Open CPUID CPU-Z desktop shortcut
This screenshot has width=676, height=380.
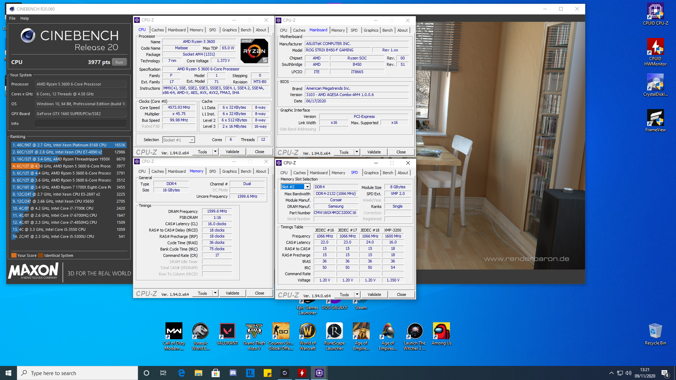(x=655, y=14)
